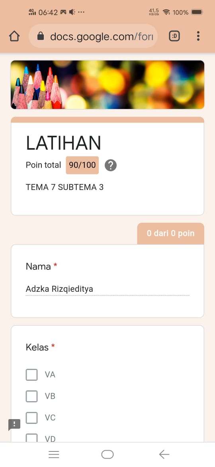
Task: Tap the Android home navigation button
Action: click(x=107, y=454)
